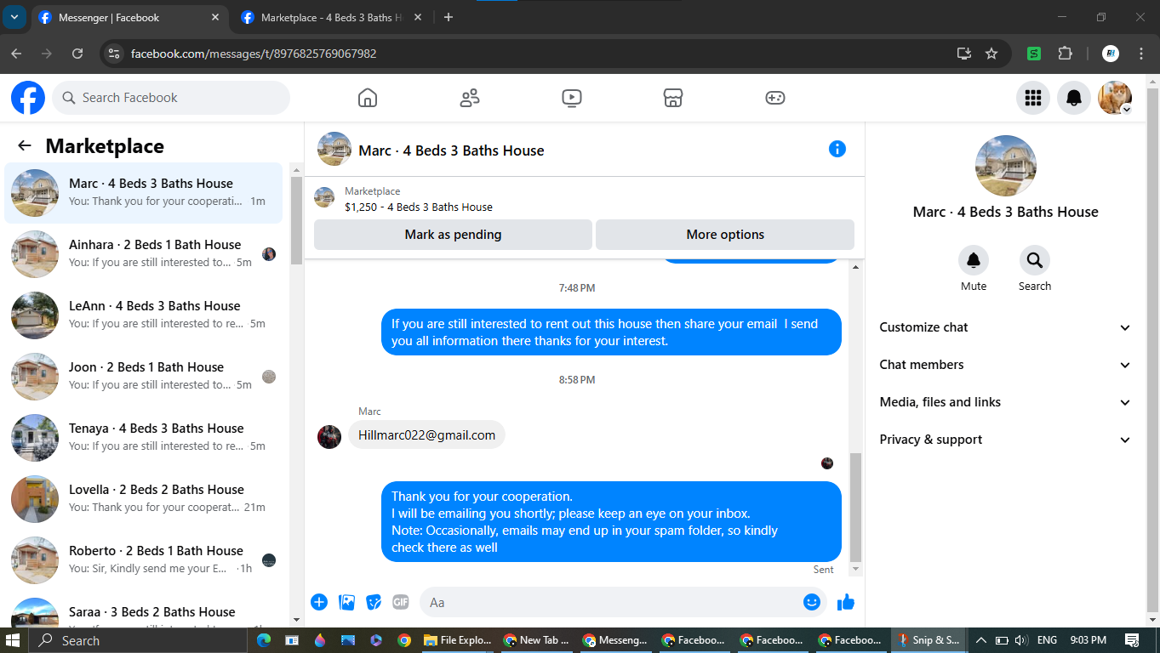1160x653 pixels.
Task: Open the Facebook Home feed icon
Action: (368, 98)
